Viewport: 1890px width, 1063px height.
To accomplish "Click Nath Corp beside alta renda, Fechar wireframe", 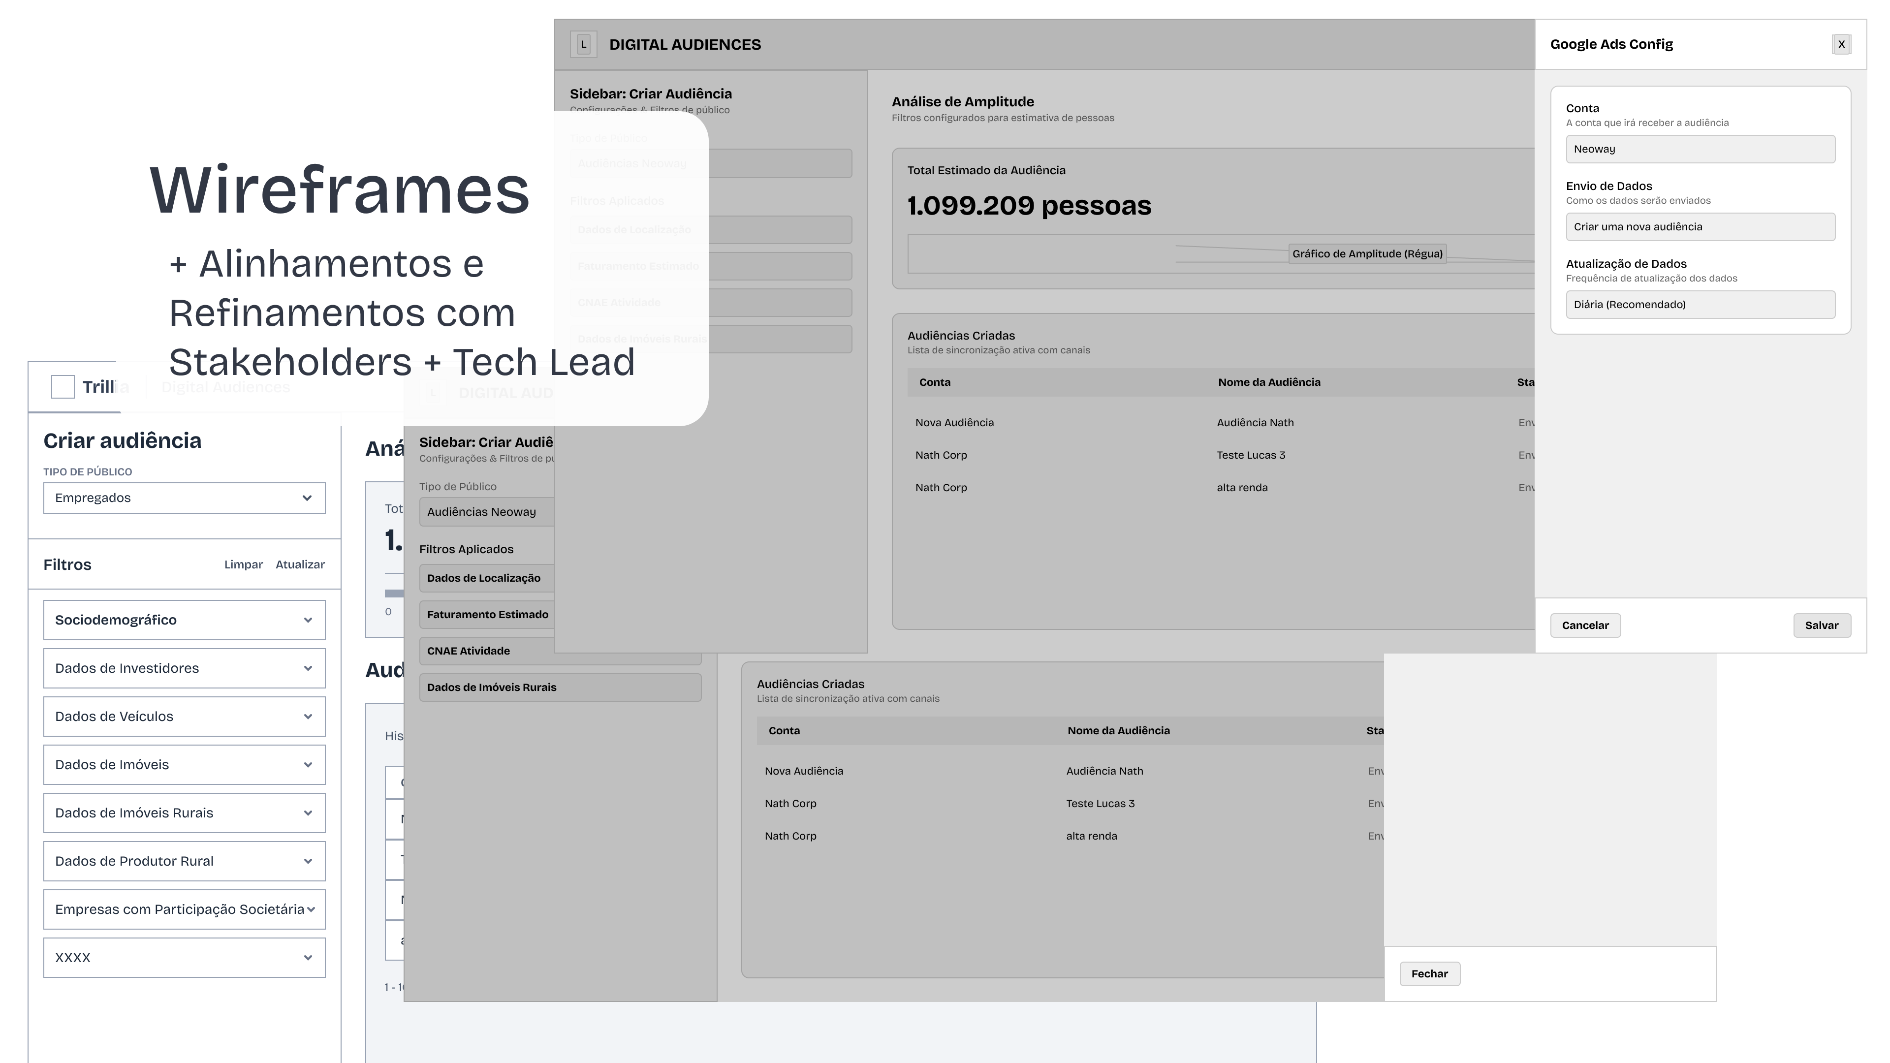I will click(791, 836).
